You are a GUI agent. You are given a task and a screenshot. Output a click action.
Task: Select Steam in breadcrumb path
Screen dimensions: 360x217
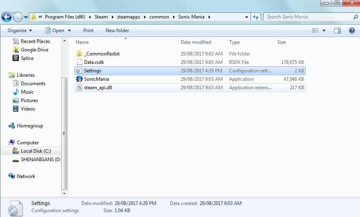point(101,17)
